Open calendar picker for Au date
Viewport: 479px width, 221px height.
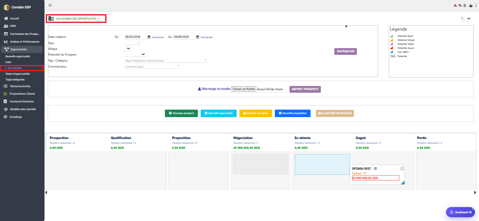click(x=198, y=37)
